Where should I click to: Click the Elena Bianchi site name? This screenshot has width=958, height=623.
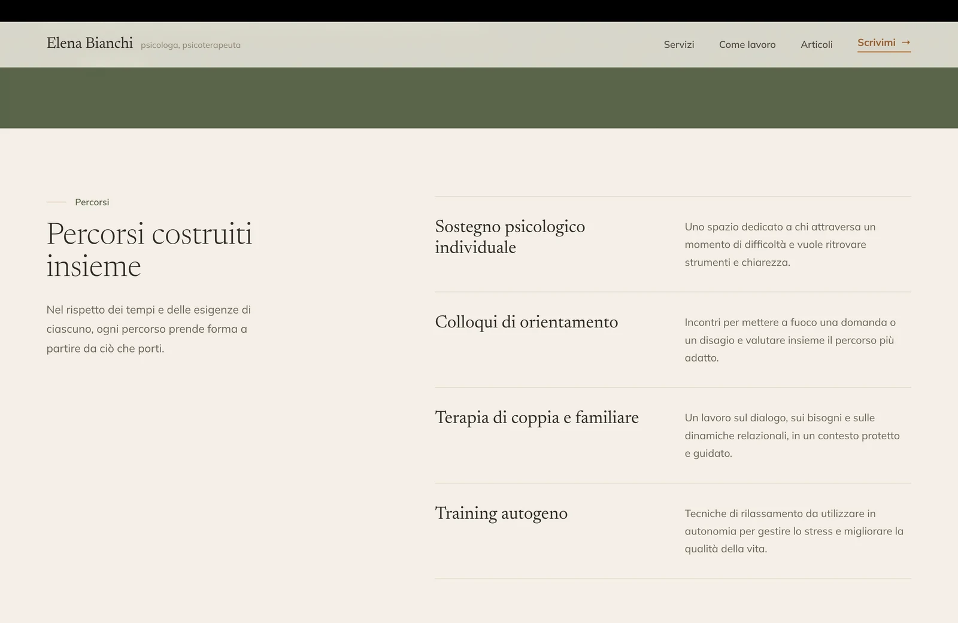[90, 43]
